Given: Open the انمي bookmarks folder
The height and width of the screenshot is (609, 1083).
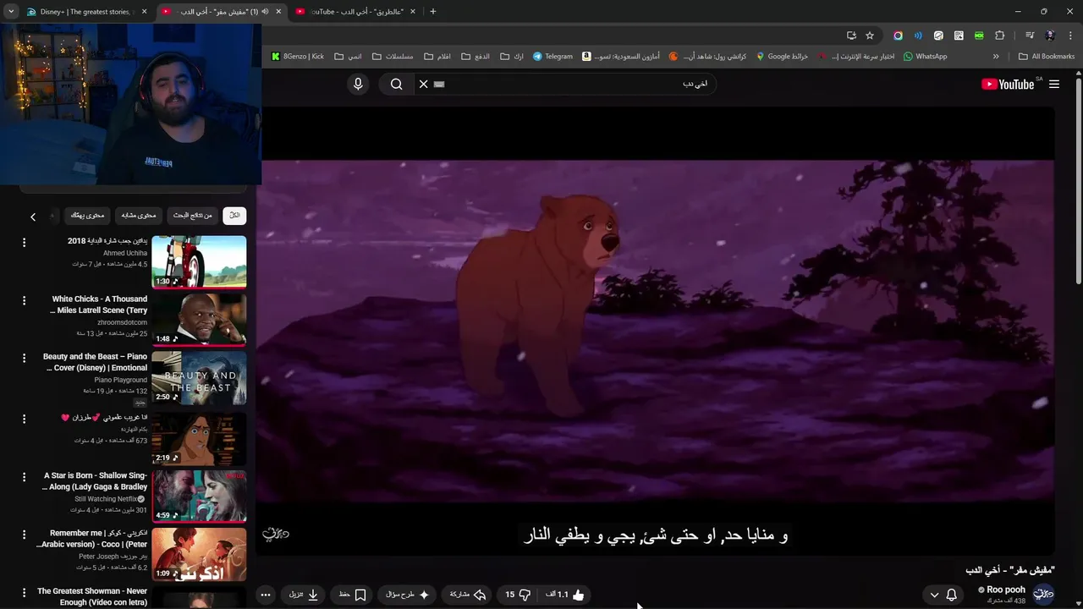Looking at the screenshot, I should coord(348,57).
